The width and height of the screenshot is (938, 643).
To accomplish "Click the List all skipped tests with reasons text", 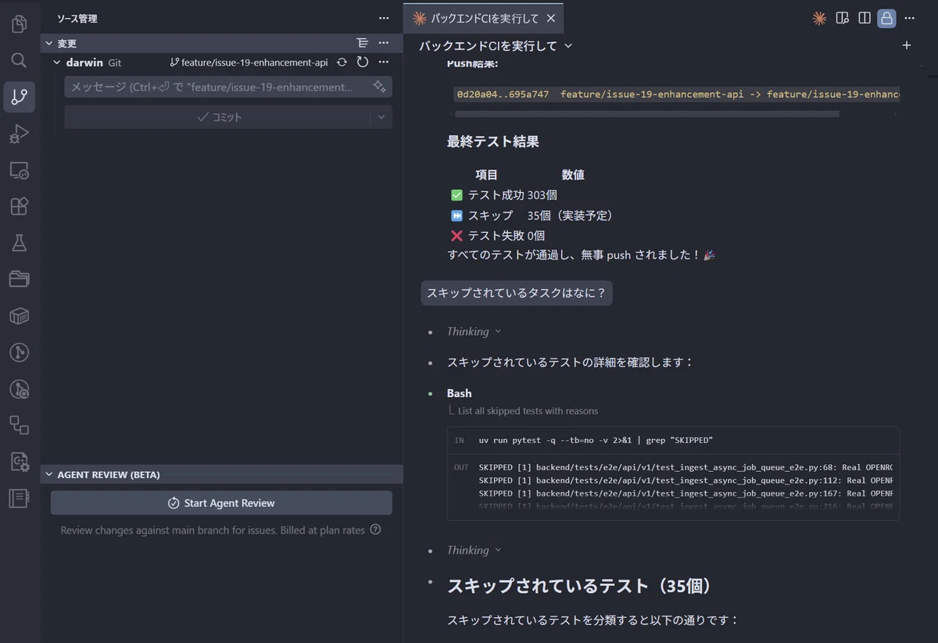I will coord(528,410).
